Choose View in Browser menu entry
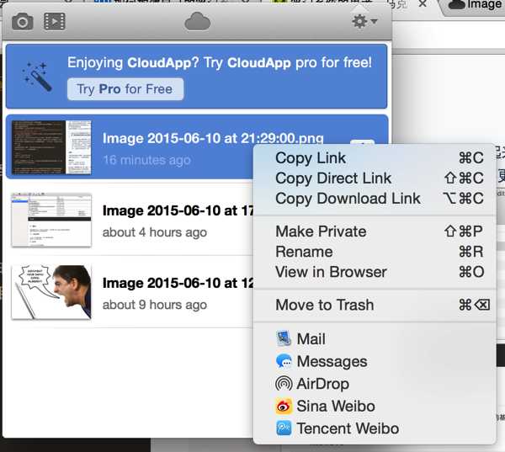This screenshot has height=452, width=505. click(375, 272)
